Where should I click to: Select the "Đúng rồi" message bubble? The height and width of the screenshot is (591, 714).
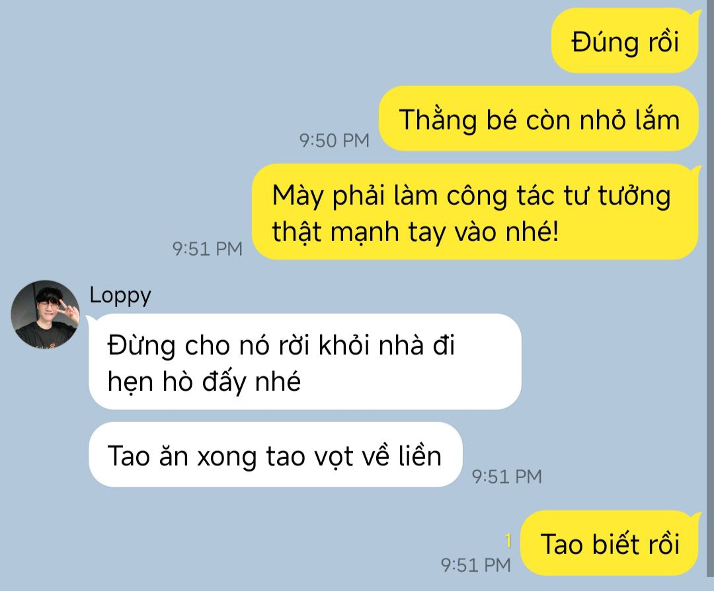625,41
